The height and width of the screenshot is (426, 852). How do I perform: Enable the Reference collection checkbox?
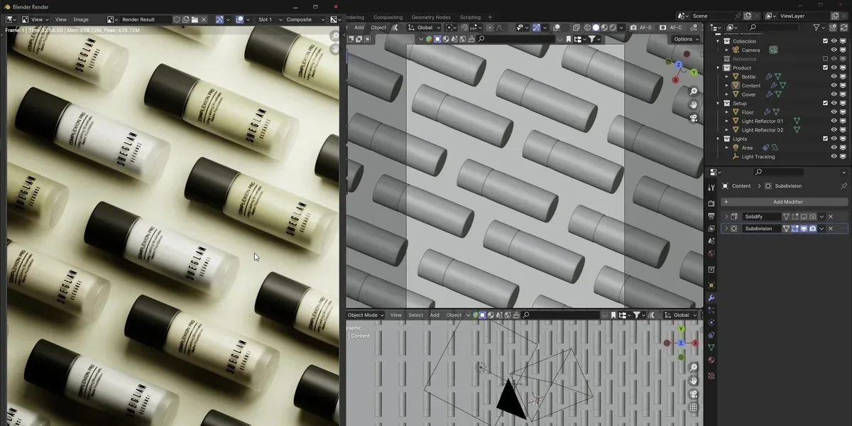point(825,58)
